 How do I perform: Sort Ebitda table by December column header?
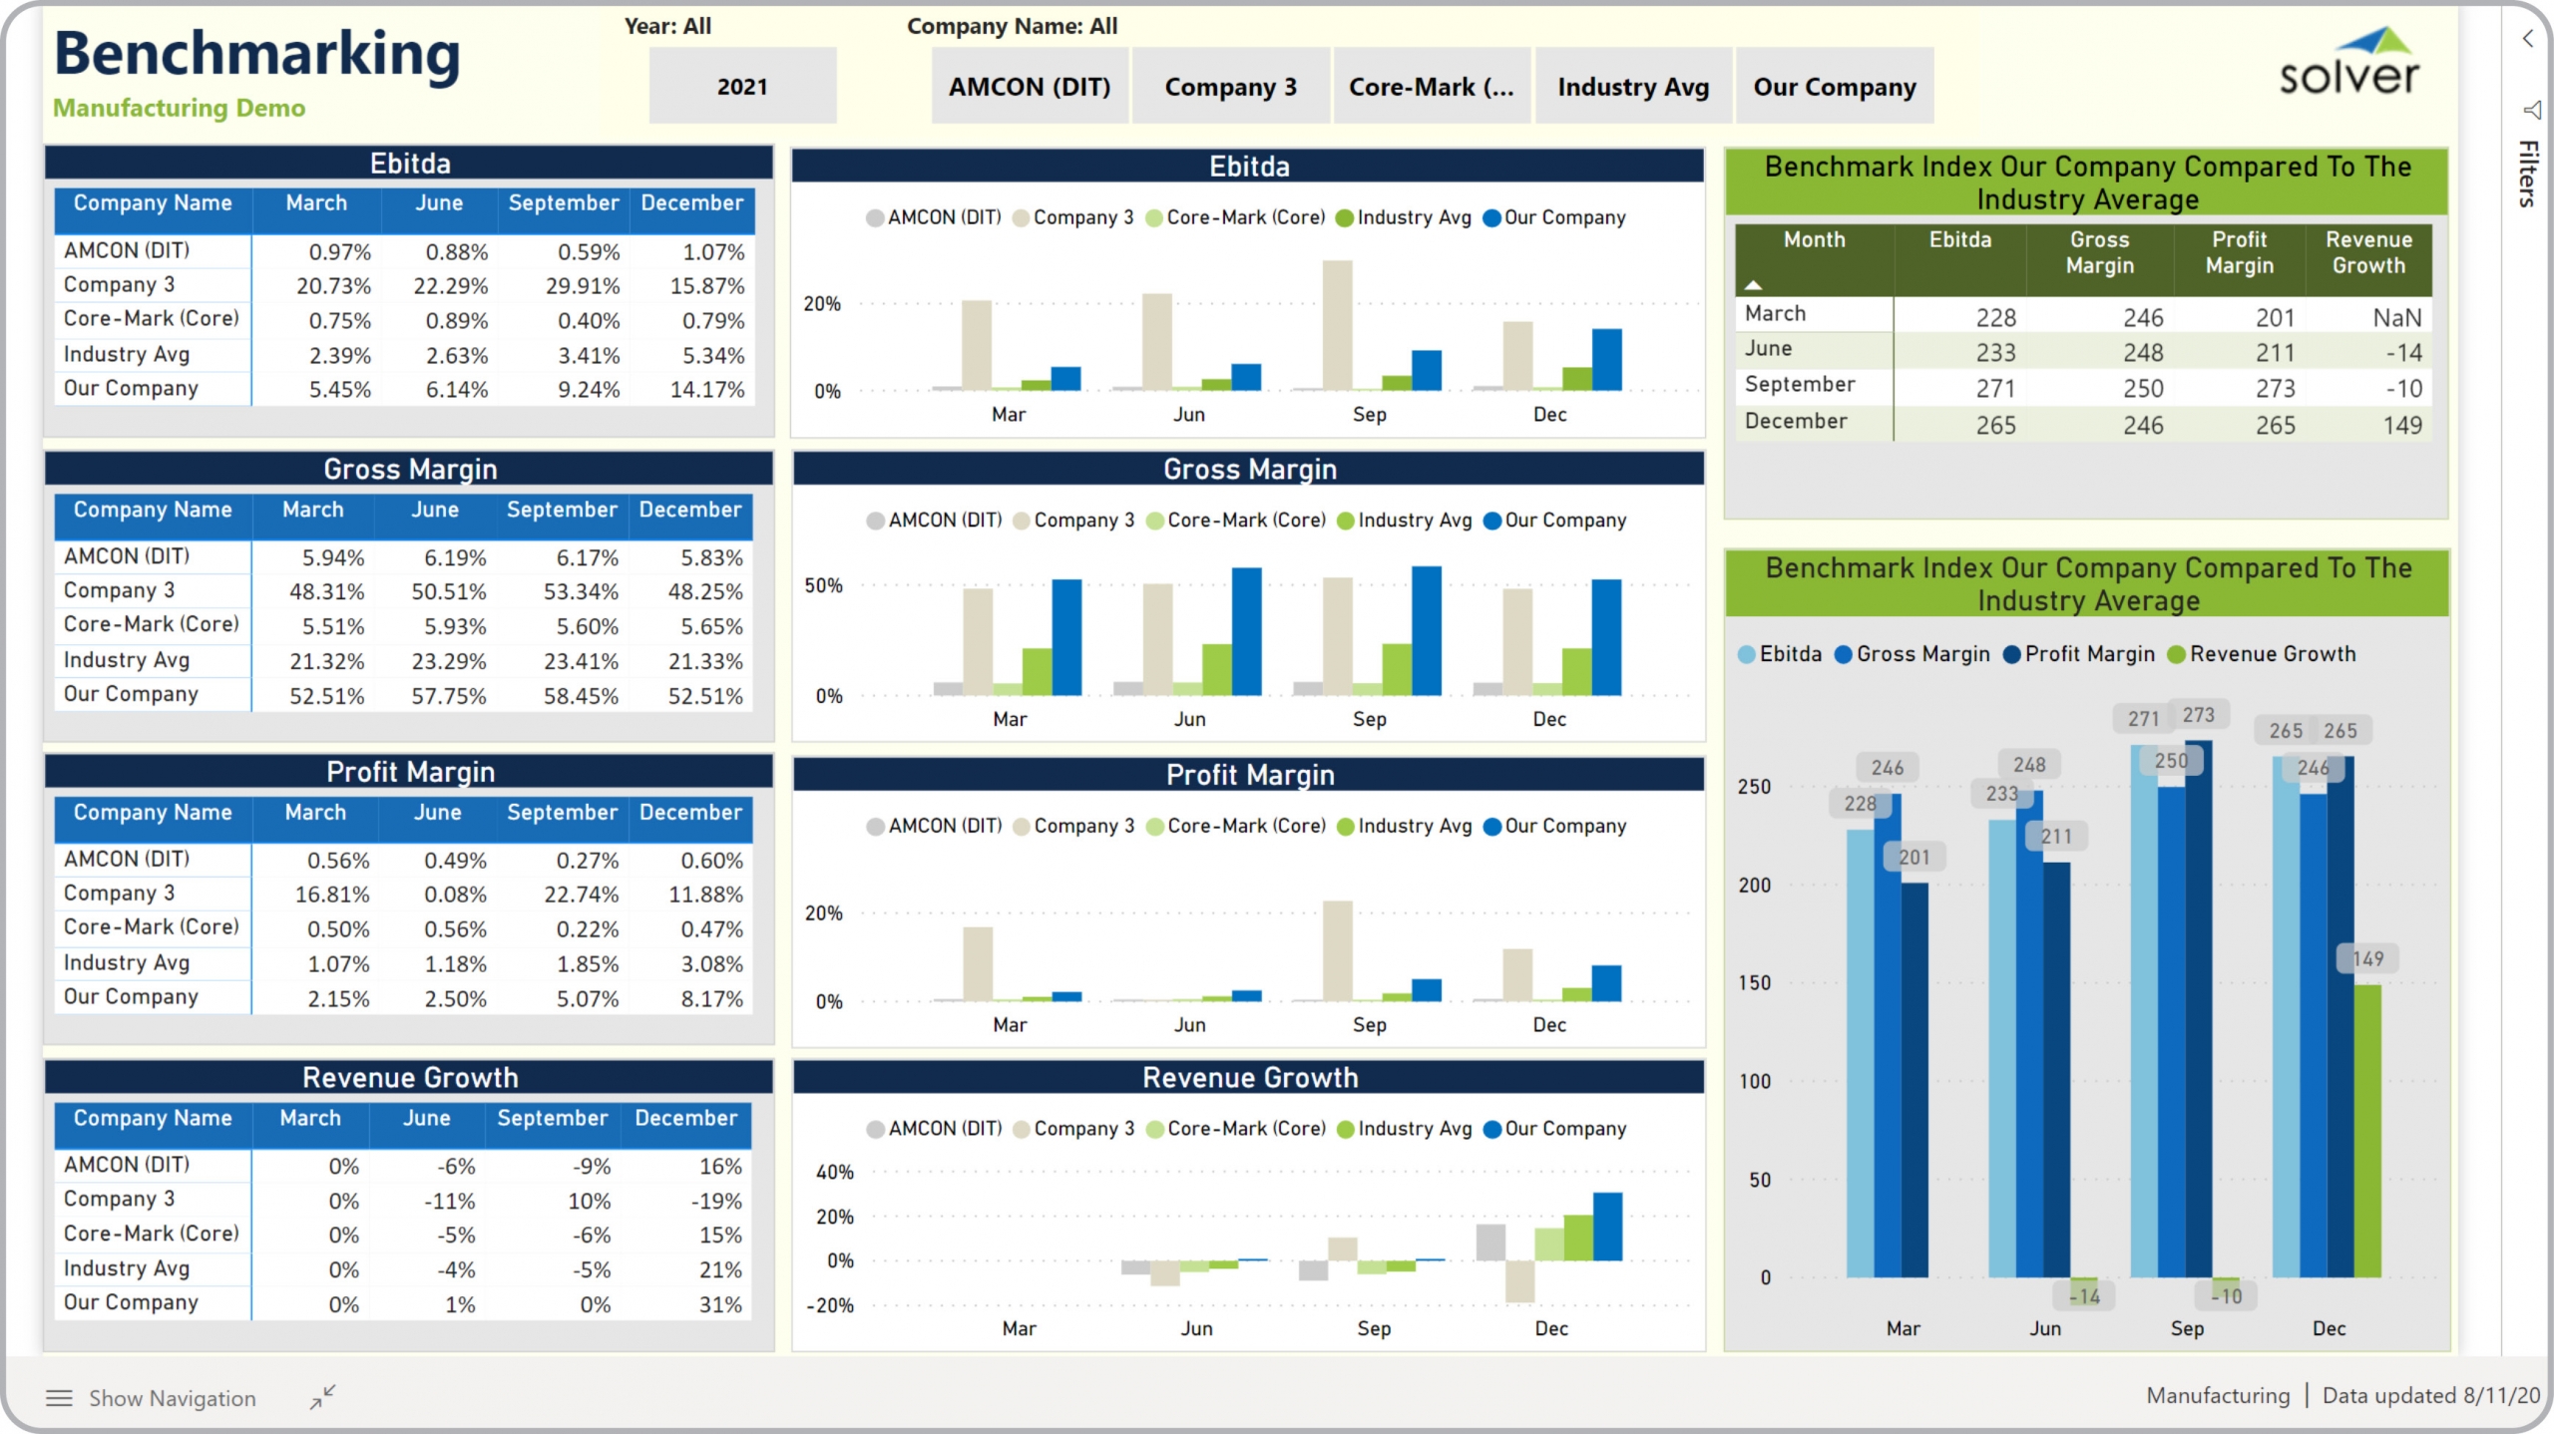click(x=691, y=203)
